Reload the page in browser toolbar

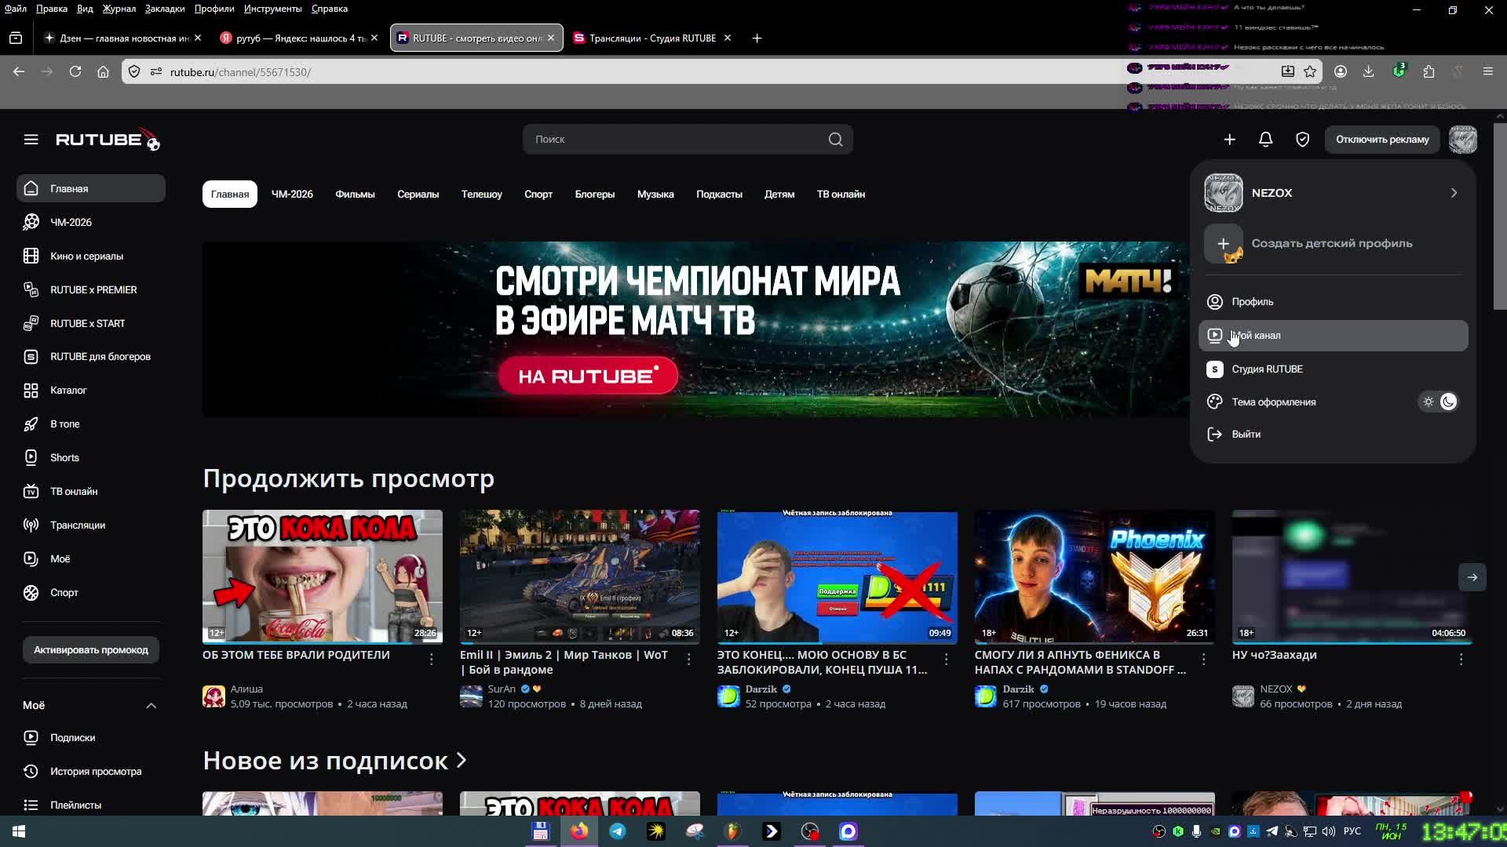75,71
